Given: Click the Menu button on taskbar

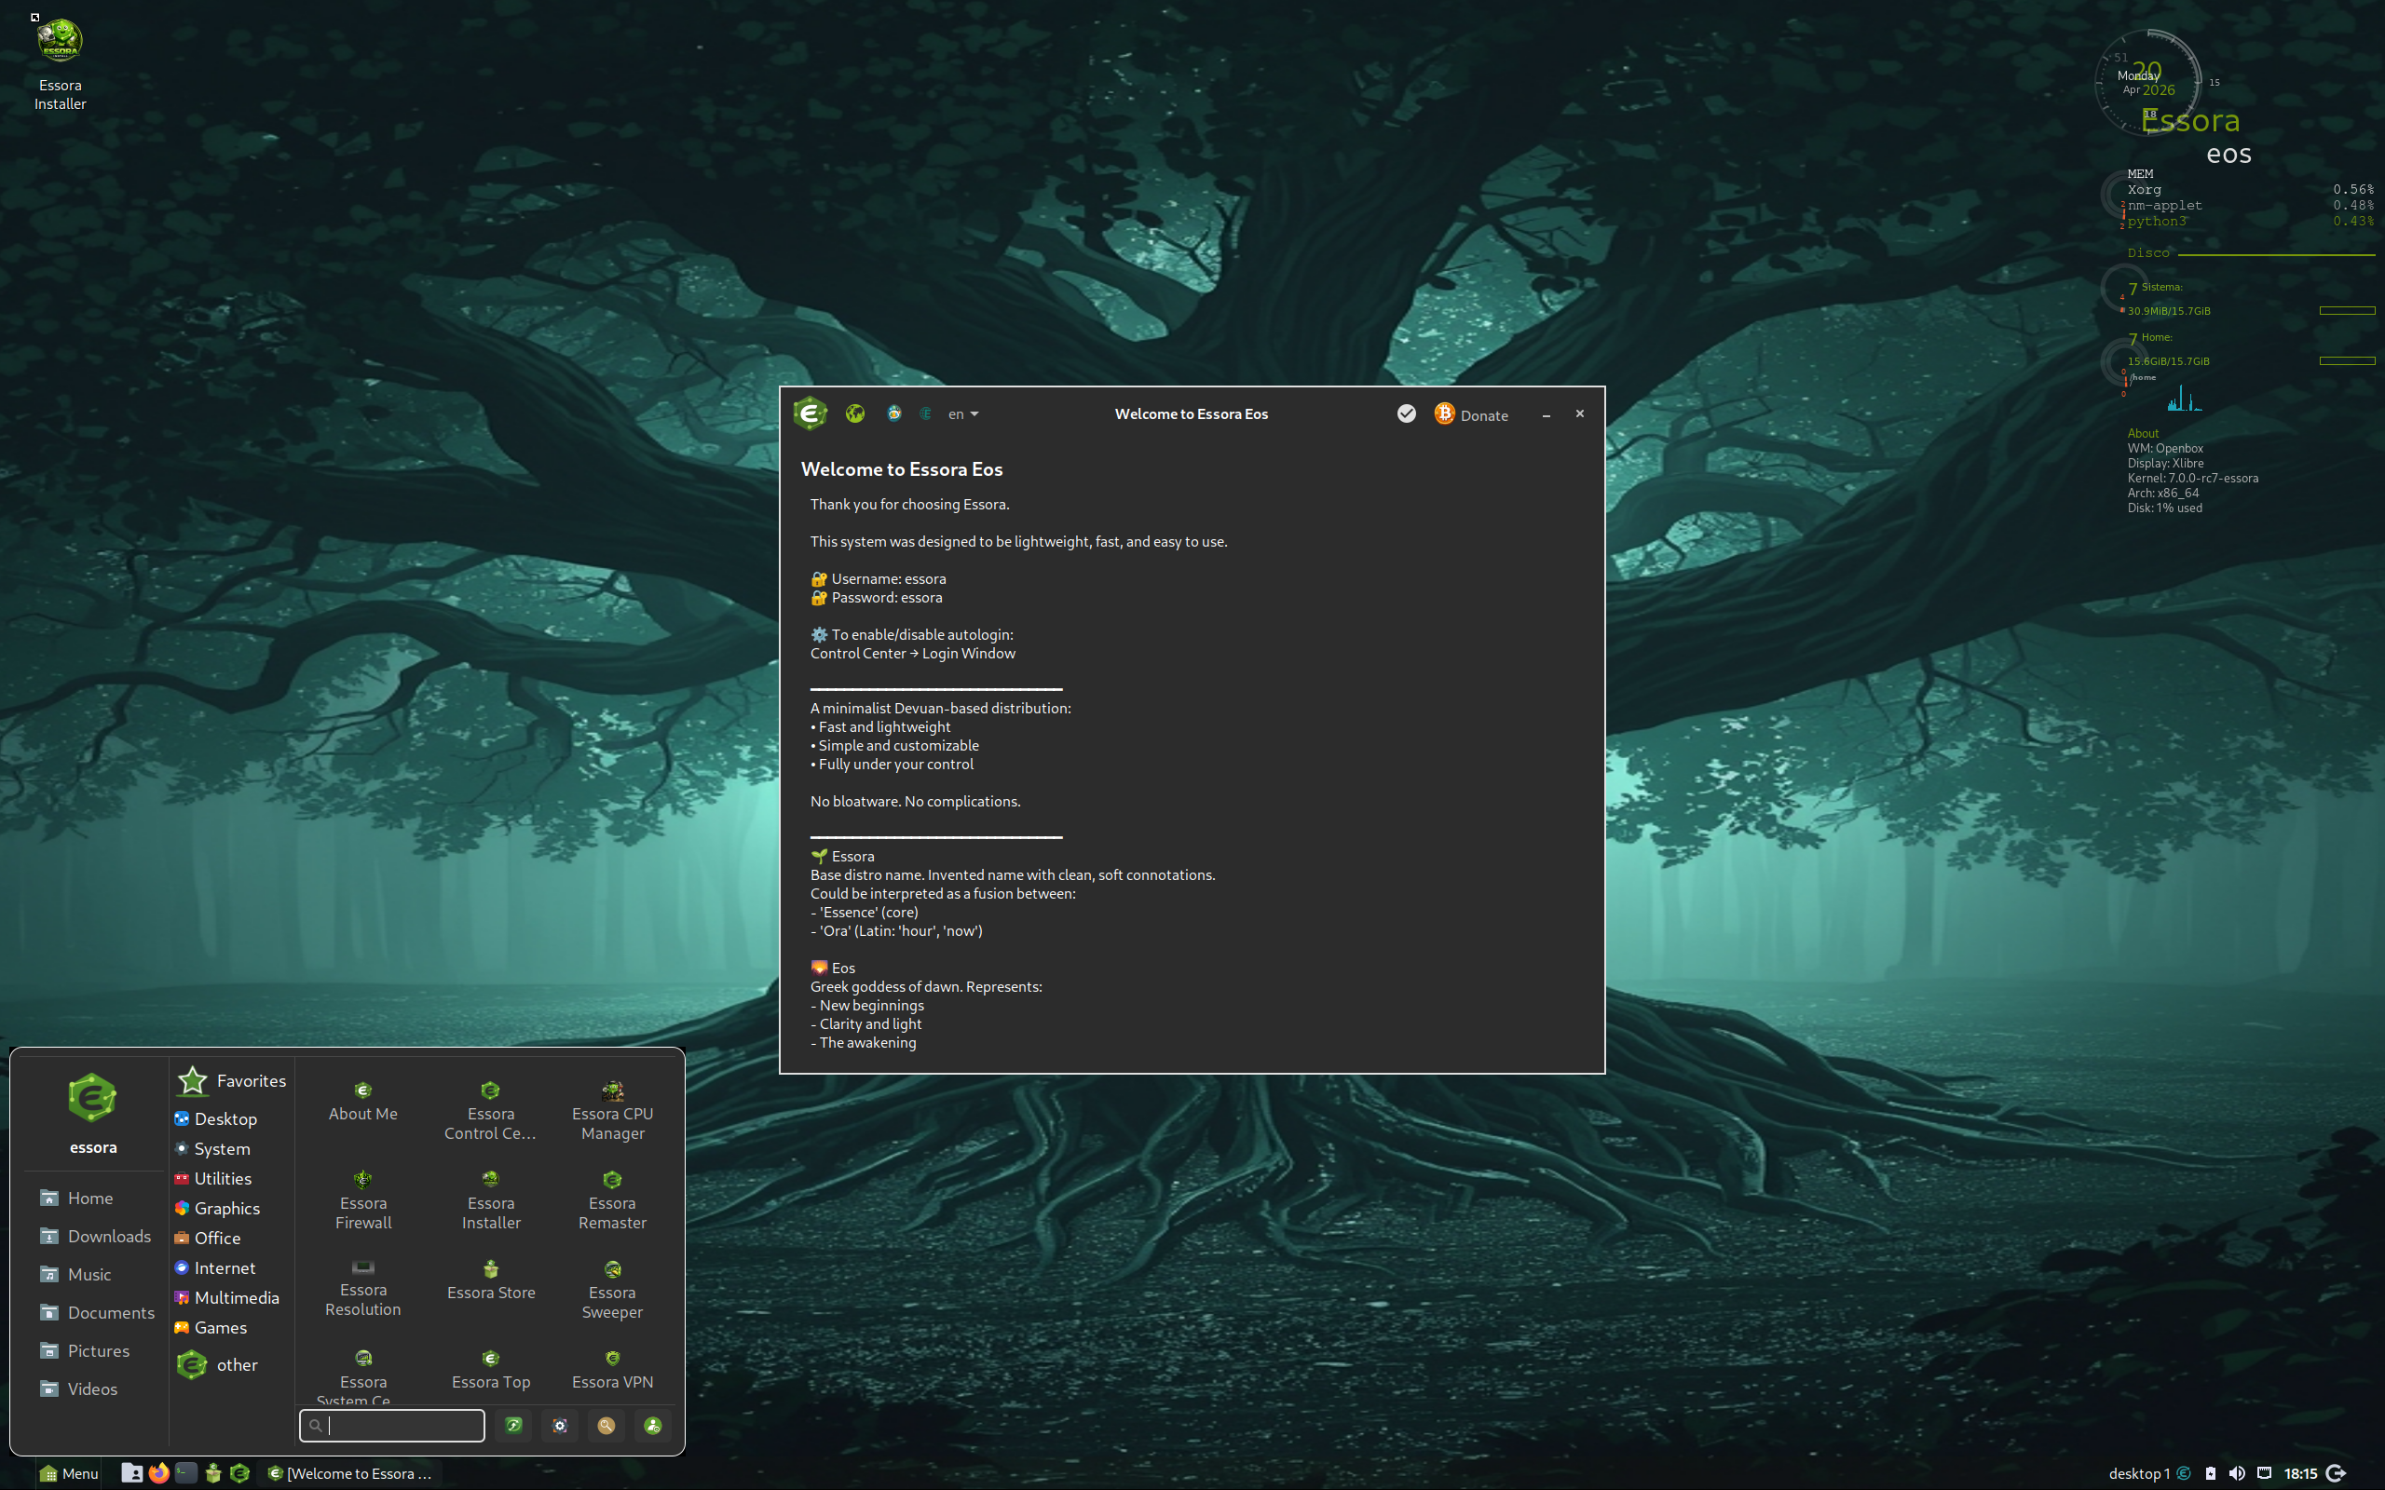Looking at the screenshot, I should (69, 1473).
